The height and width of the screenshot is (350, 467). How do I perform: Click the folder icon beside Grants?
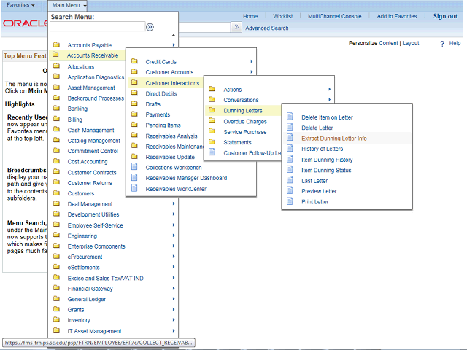tap(56, 309)
